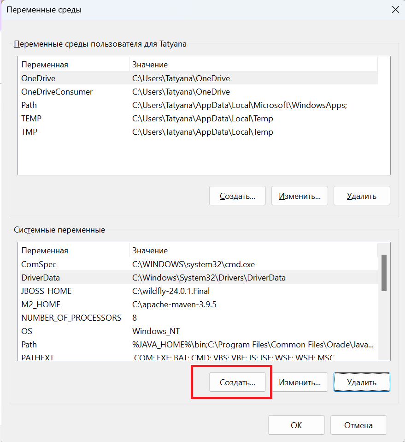Viewport: 405px width, 442px height.
Task: Select the JBOSS_HOME system variable
Action: point(46,291)
